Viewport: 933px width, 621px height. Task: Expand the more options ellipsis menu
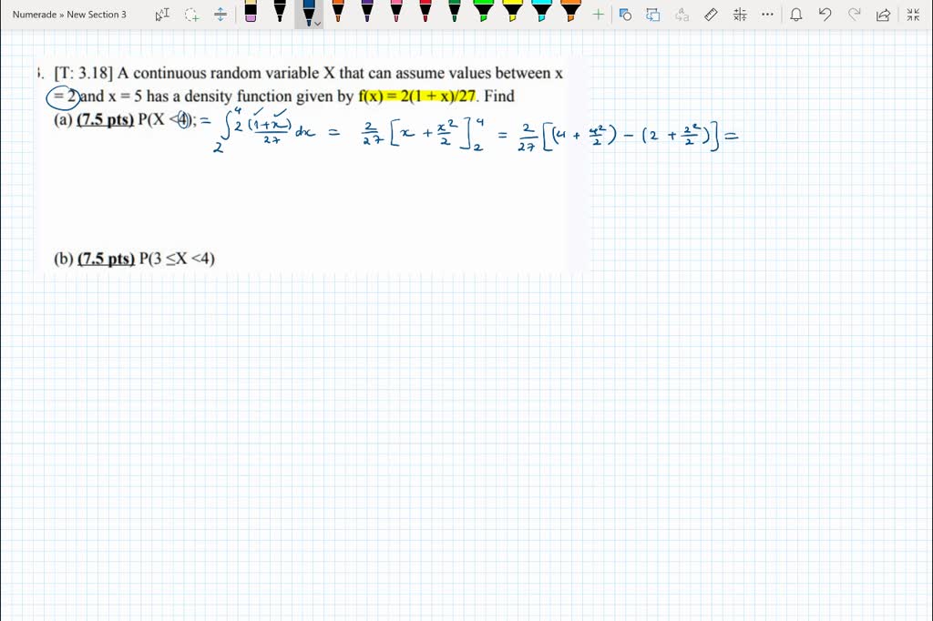point(767,15)
